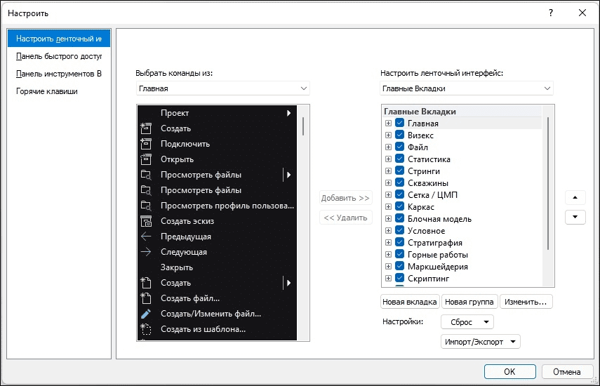This screenshot has width=600, height=386.
Task: Toggle the Скважины checkbox
Action: (x=399, y=182)
